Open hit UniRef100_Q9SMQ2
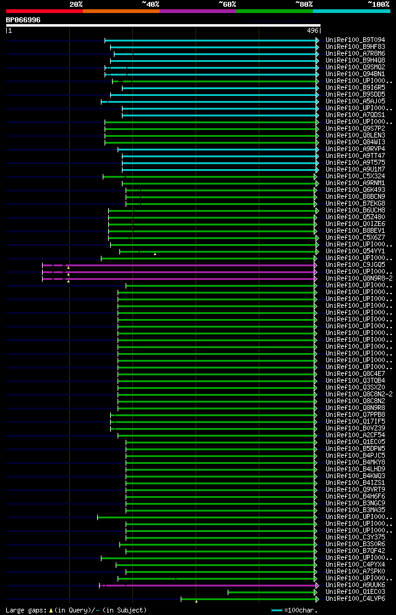The image size is (396, 615). tap(355, 67)
